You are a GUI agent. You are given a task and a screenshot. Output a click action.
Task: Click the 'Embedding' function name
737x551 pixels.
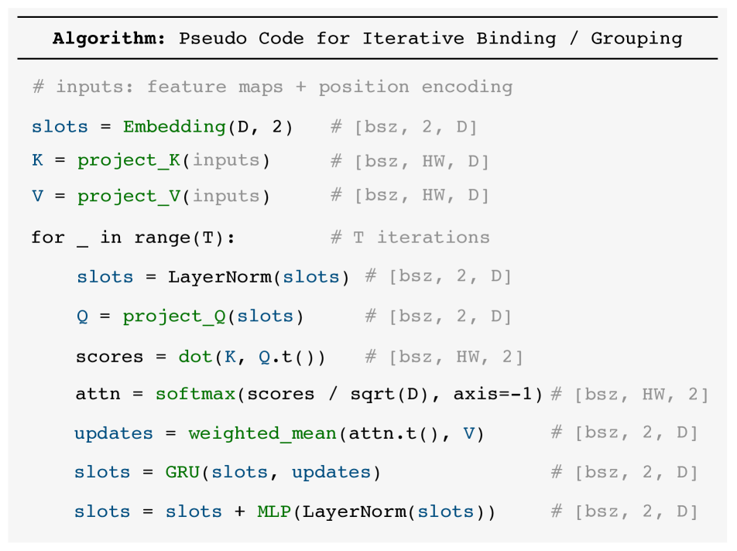173,126
